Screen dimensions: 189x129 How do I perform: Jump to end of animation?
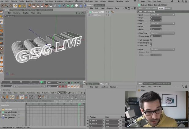click(78, 83)
